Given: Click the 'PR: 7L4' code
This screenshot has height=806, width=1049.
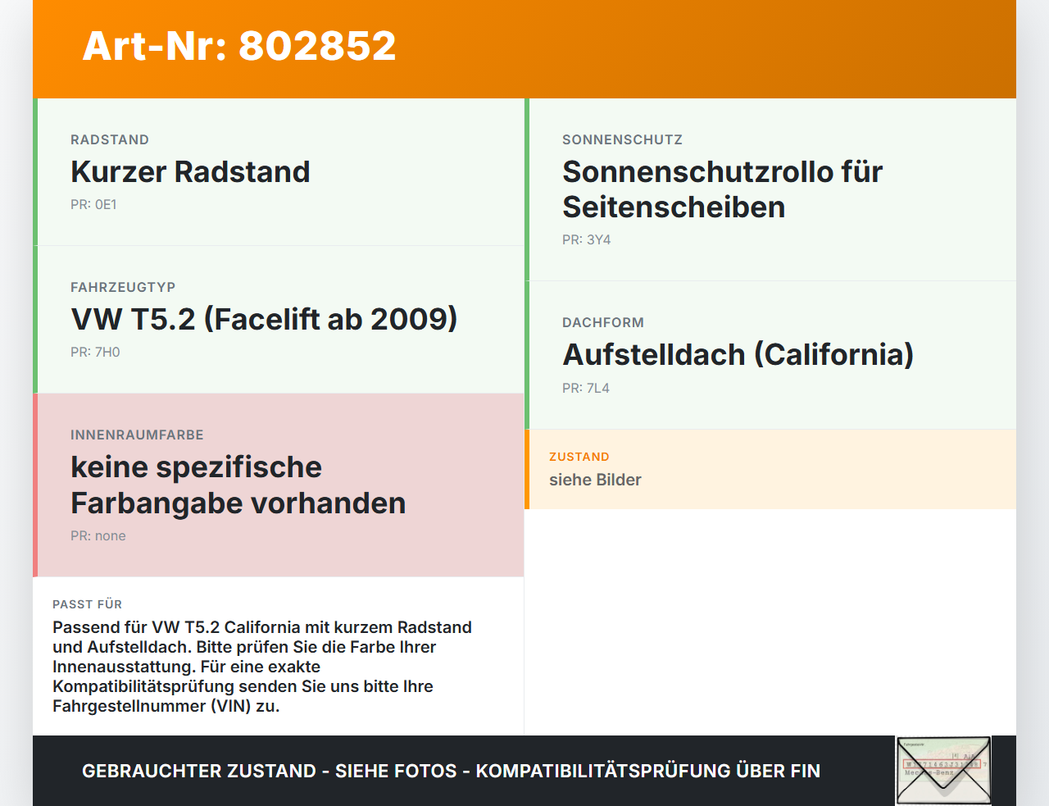Looking at the screenshot, I should coord(586,388).
